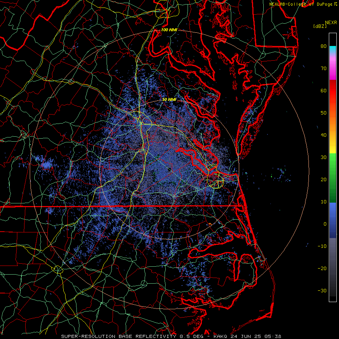Click the 50 value on dBZ scale

click(324, 113)
